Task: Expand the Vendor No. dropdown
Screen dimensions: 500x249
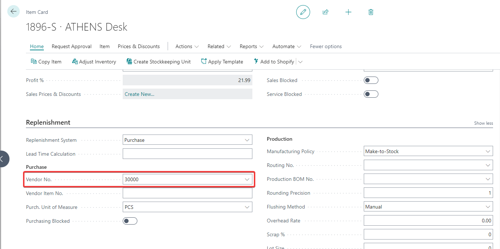Action: click(247, 179)
